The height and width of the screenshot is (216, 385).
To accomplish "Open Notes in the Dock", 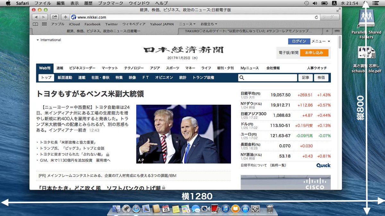I will tap(176, 209).
